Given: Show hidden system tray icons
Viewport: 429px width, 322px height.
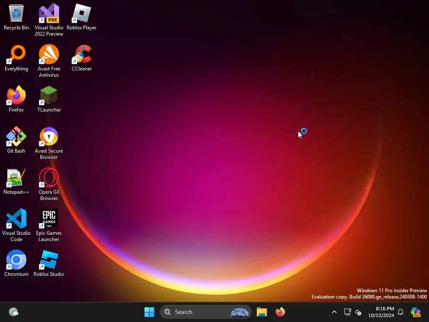Looking at the screenshot, I should [334, 312].
